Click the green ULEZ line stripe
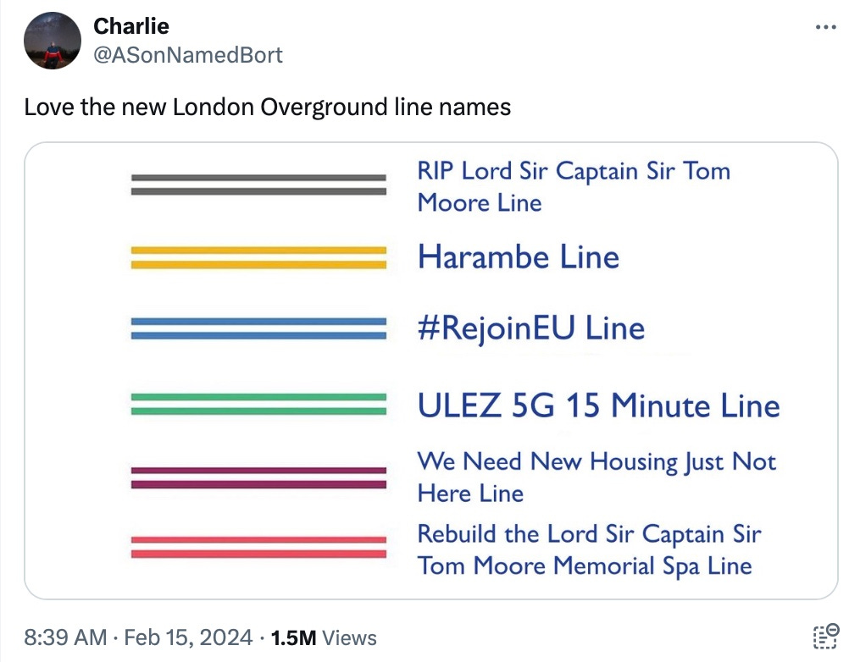Viewport: 849px width, 662px height. [258, 405]
